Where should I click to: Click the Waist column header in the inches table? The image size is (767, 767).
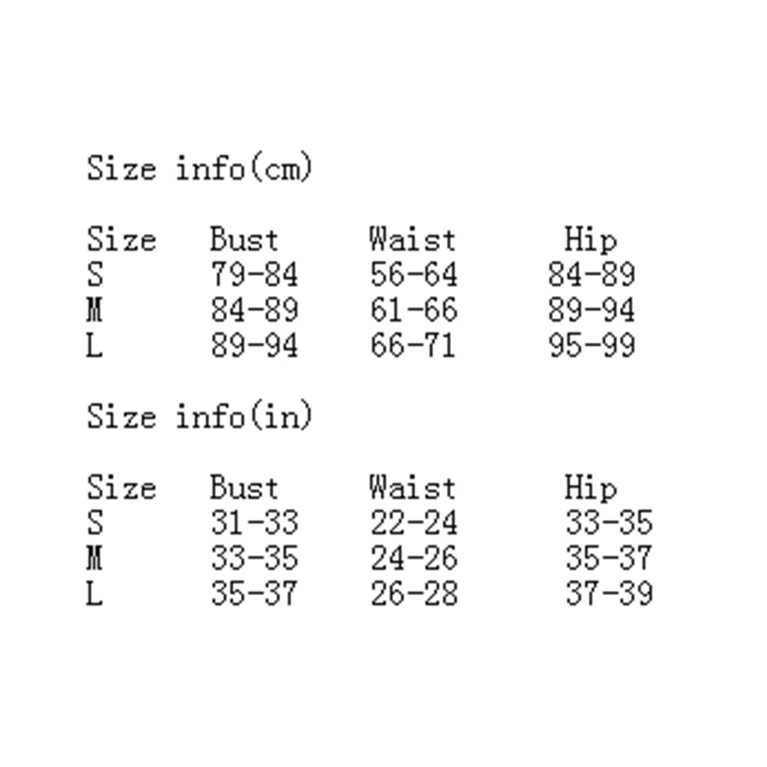pos(412,488)
